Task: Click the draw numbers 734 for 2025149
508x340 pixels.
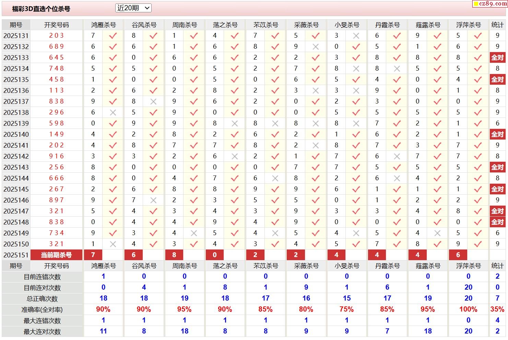Action: [57, 233]
